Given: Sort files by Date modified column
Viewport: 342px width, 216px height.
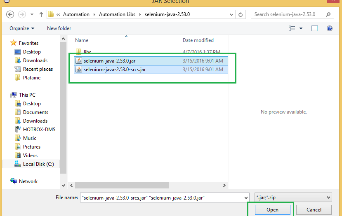Looking at the screenshot, I should point(198,40).
